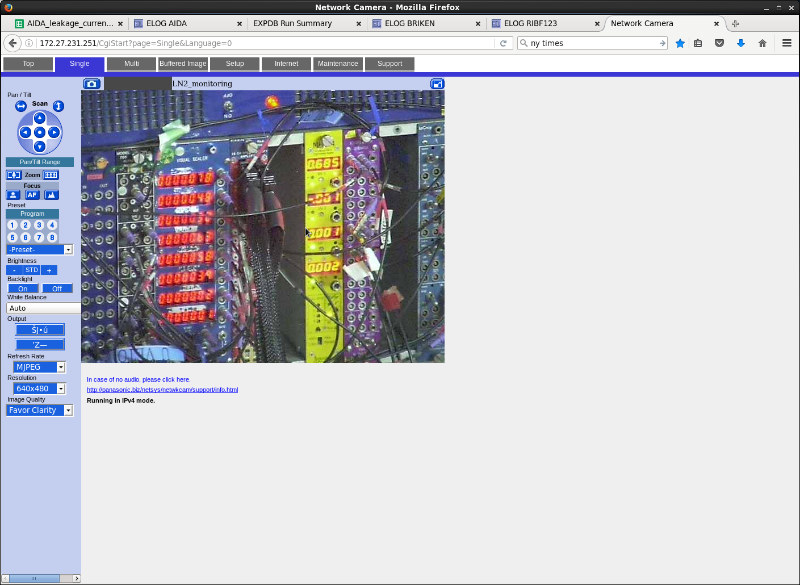
Task: Click the Pan/Tilt Range button
Action: point(40,162)
